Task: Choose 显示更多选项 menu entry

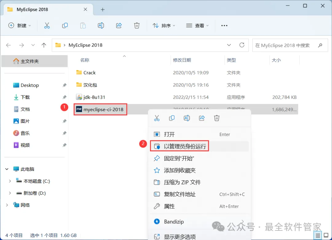Action: [x=199, y=236]
